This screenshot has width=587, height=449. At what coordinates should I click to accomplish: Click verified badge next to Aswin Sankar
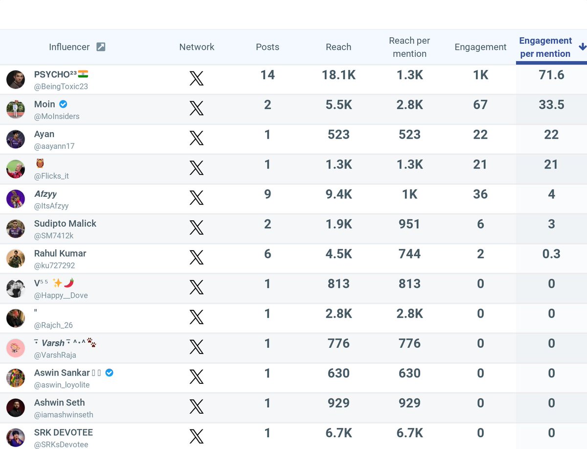[x=110, y=373]
